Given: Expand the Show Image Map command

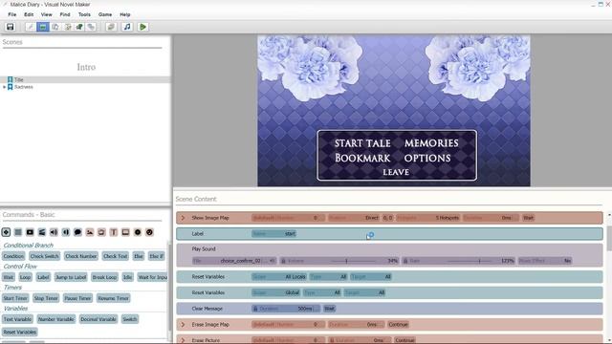Looking at the screenshot, I should tap(183, 218).
